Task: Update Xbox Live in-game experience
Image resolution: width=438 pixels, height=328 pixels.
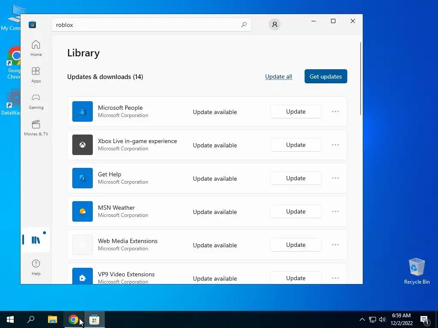Action: pos(296,145)
